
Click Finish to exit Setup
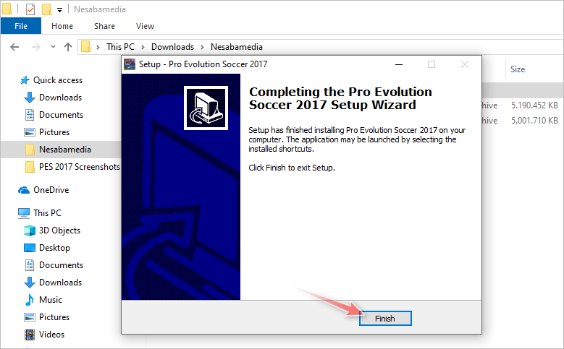tap(385, 319)
